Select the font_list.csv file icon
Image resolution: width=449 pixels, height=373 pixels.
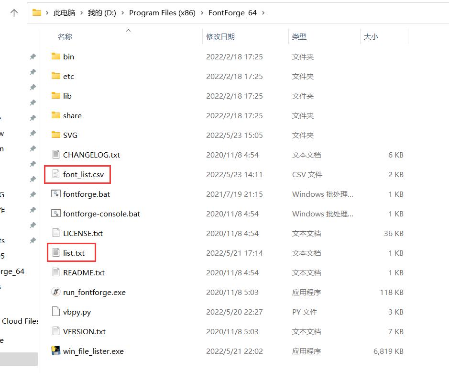pyautogui.click(x=56, y=174)
